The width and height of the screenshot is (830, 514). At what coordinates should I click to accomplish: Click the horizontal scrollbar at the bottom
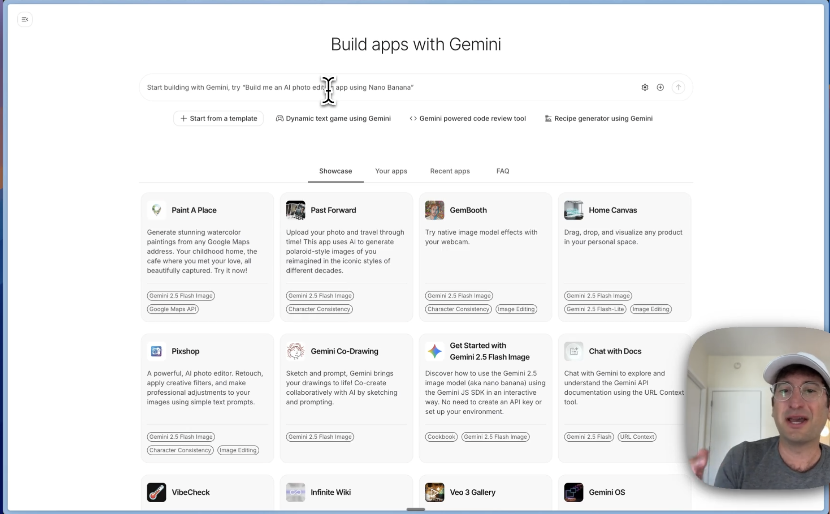pyautogui.click(x=415, y=510)
